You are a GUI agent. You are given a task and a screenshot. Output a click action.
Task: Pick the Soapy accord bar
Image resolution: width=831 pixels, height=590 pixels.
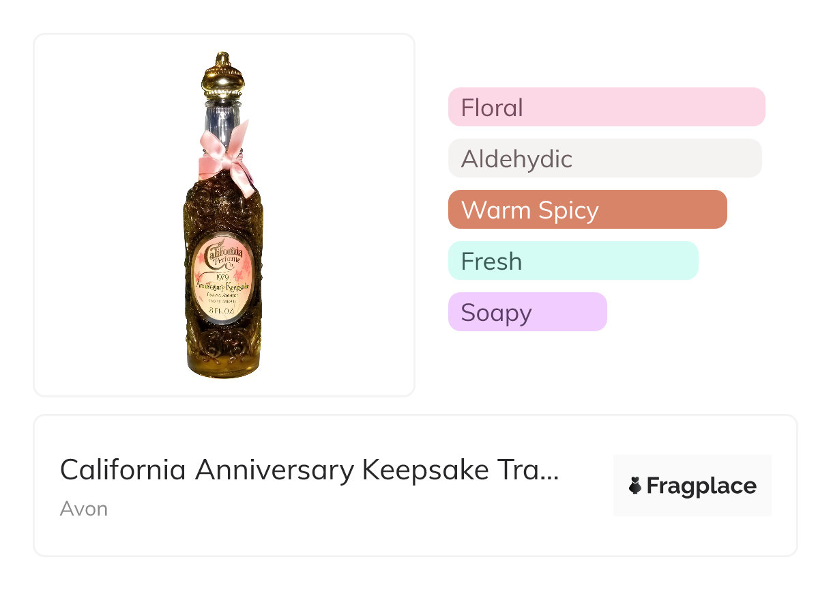pyautogui.click(x=527, y=312)
